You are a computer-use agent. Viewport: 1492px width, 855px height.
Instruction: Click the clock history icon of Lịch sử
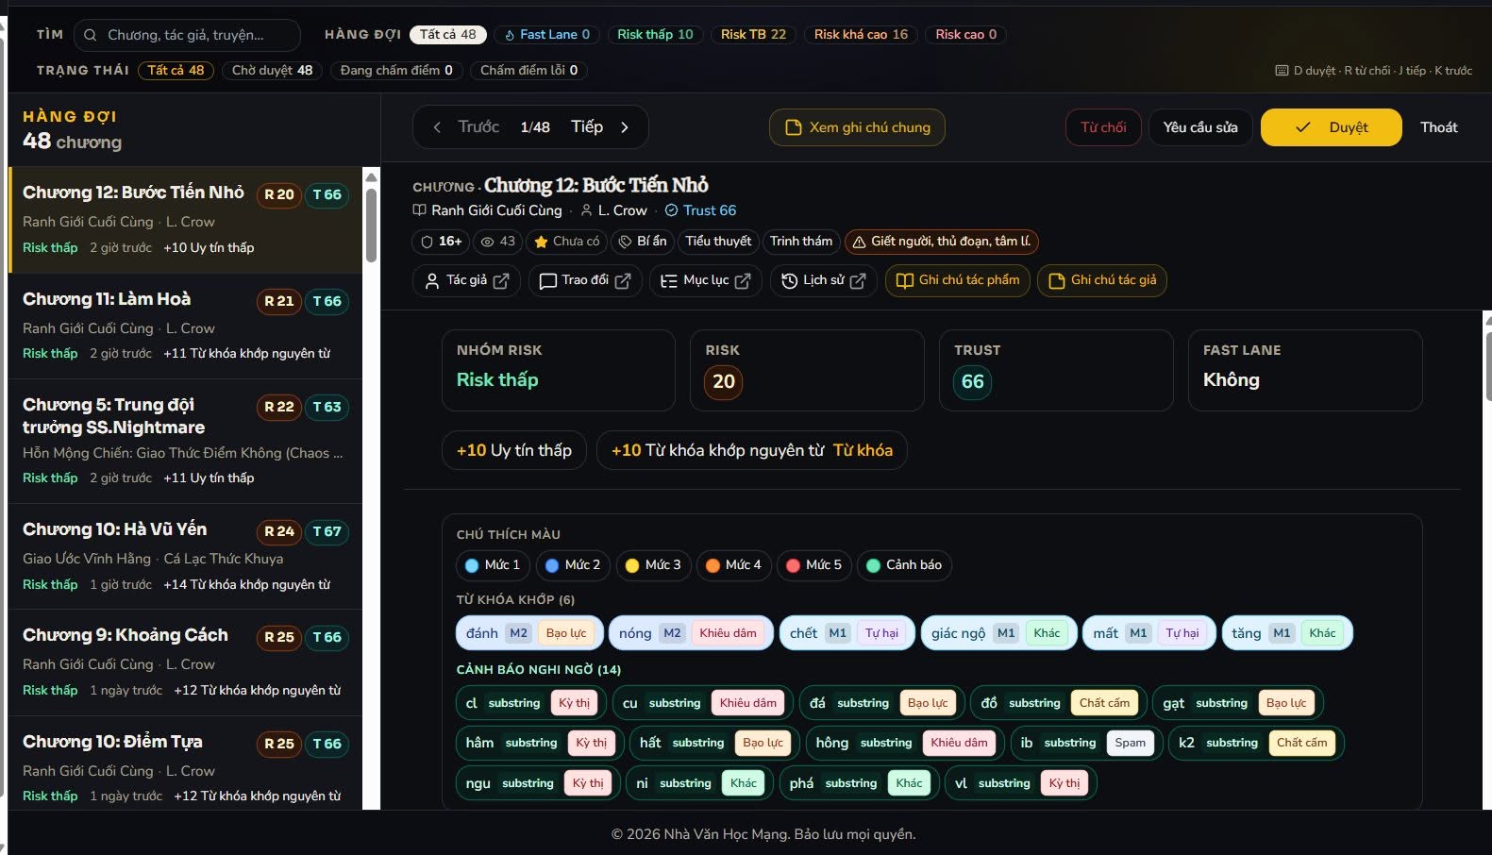790,280
